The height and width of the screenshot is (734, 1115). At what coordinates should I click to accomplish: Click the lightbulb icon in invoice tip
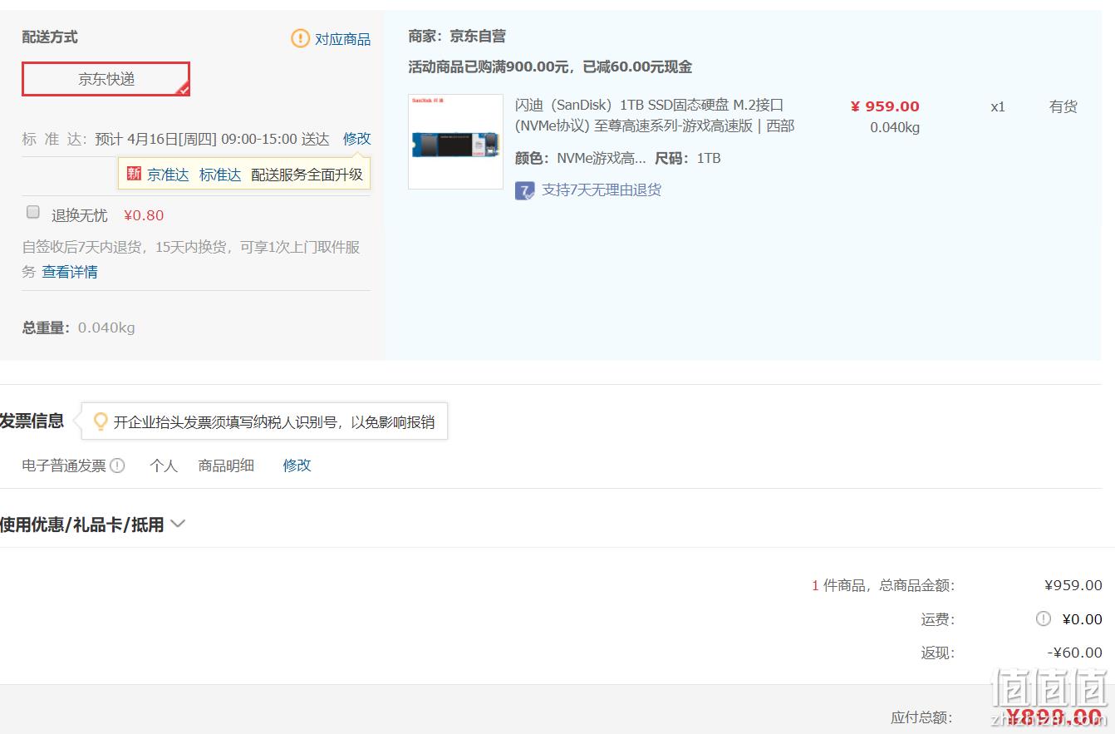click(101, 421)
